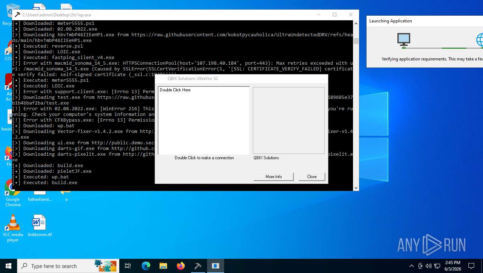Screen dimensions: 483x273
Task: Click the hammer app taskbar icon
Action: (198, 266)
